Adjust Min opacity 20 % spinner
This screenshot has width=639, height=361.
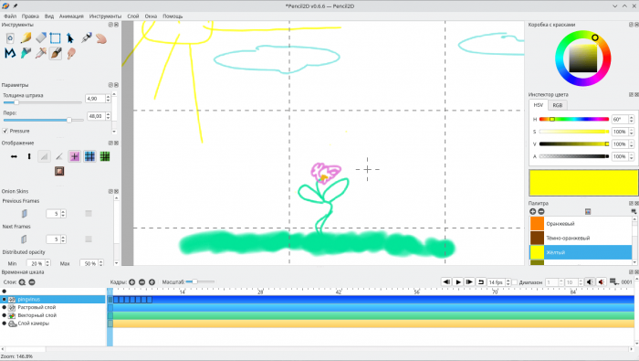point(38,263)
